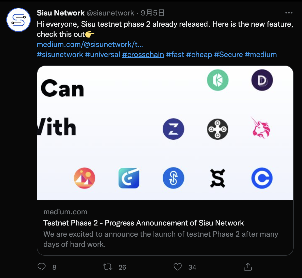Click the #sisunetwork hashtag
Screen dimensions: 302x278
point(60,55)
